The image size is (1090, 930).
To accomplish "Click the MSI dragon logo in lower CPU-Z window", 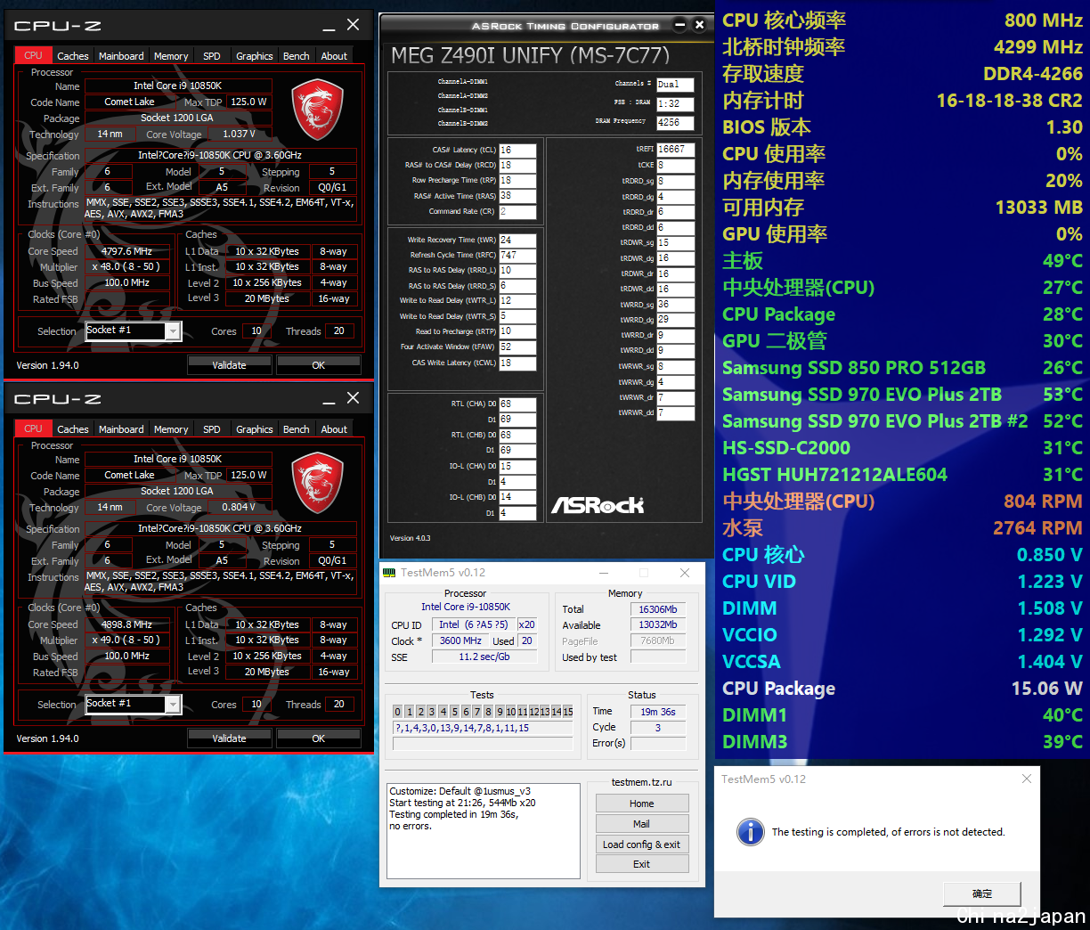I will (318, 483).
